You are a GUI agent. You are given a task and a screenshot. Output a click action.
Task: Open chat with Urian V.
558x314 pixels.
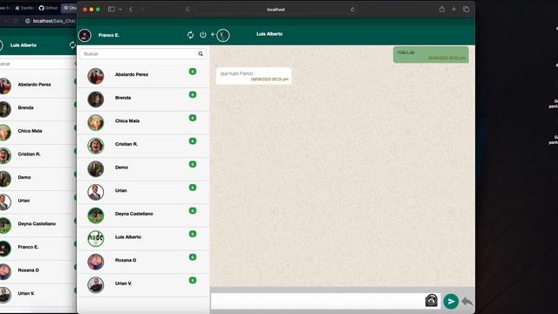(x=143, y=285)
